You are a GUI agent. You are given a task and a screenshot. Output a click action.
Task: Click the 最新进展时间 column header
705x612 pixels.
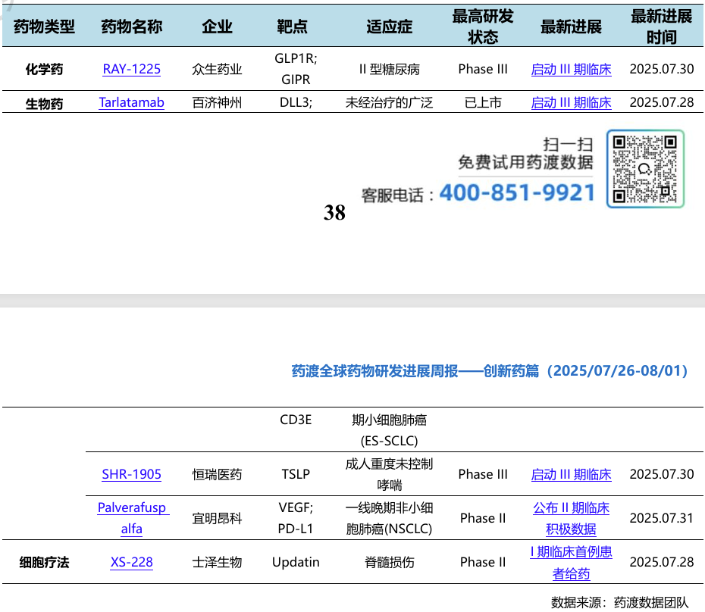[661, 27]
